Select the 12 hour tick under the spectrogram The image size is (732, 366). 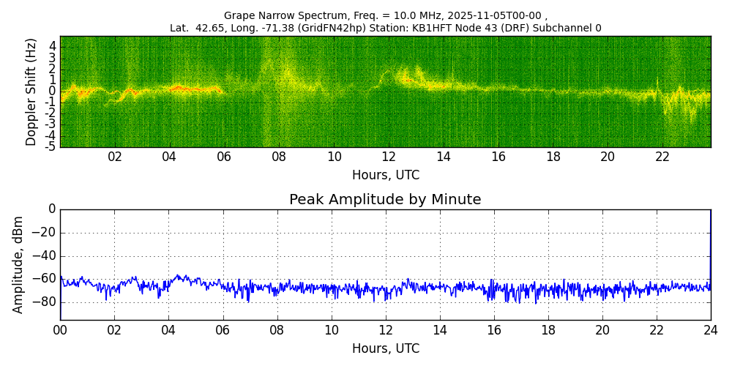coord(389,157)
